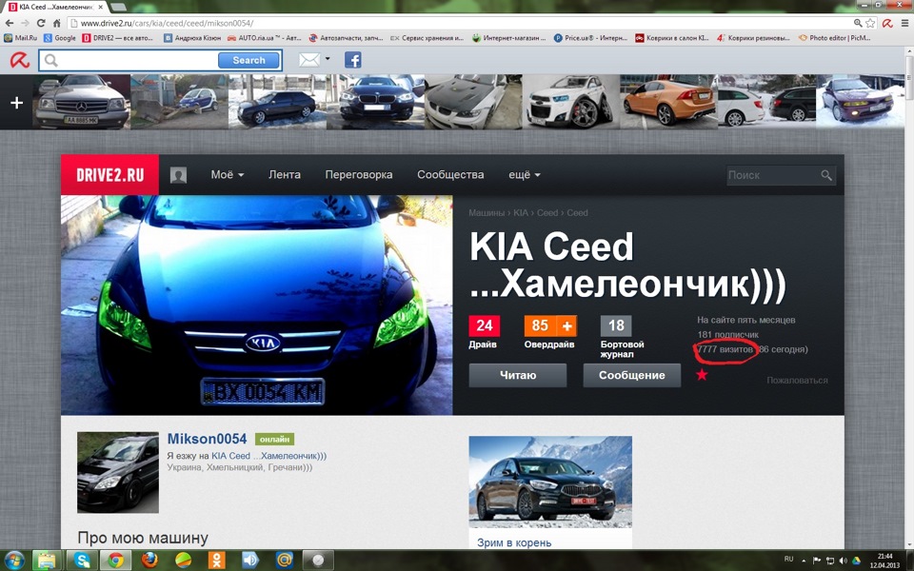Open Odnoklassniki taskbar icon
Viewport: 914px width, 571px height.
tap(217, 561)
